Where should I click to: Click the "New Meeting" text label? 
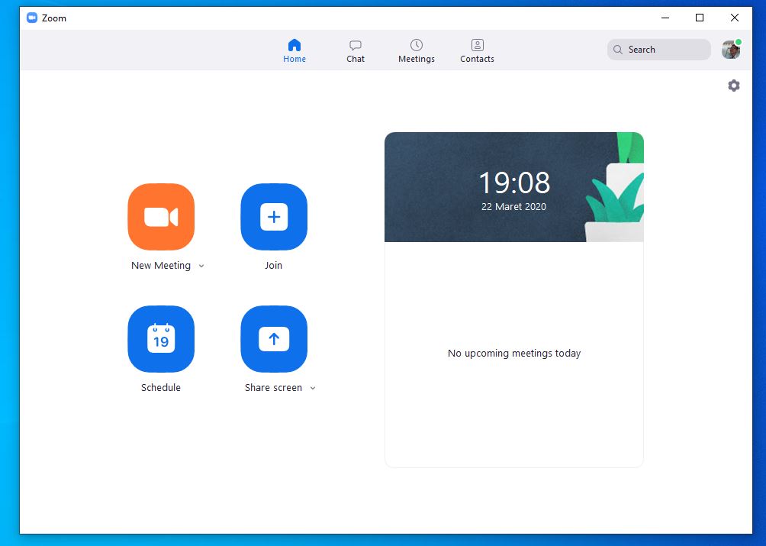pyautogui.click(x=161, y=266)
